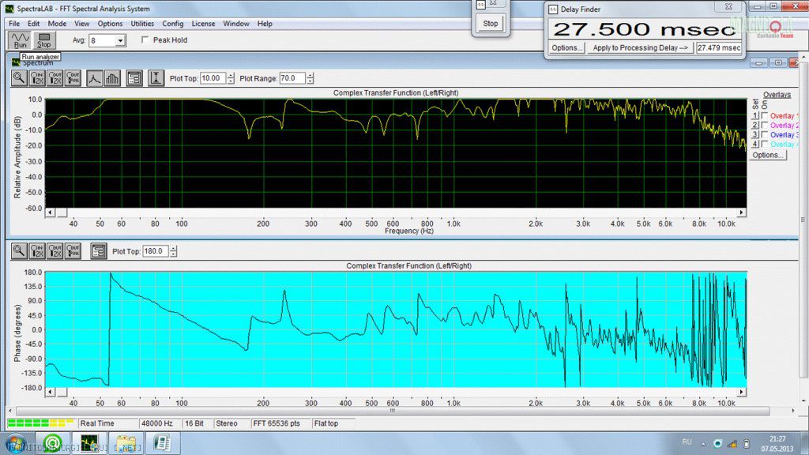Zoom out full on the amplitude plot
809x455 pixels.
73,78
